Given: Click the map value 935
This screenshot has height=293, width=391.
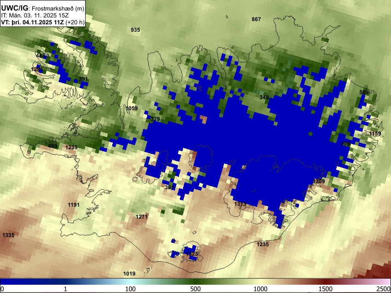Looking at the screenshot, I should click(x=135, y=30).
